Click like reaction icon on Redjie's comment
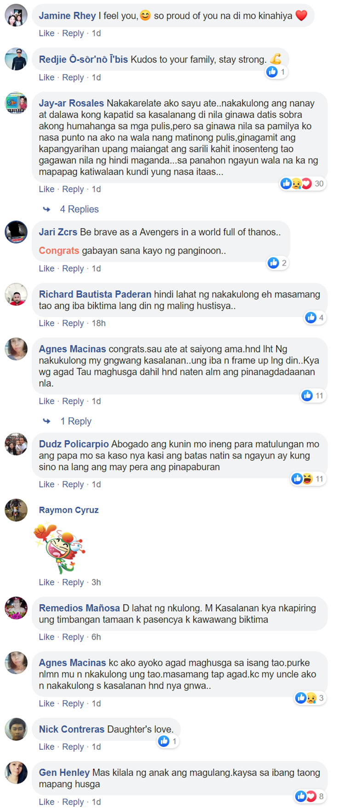The image size is (345, 812). tap(272, 72)
